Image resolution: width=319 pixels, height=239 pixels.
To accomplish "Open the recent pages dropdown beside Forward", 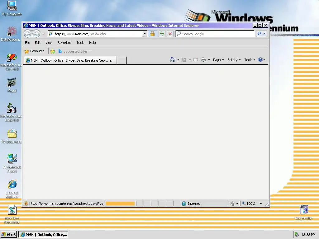I will point(43,34).
